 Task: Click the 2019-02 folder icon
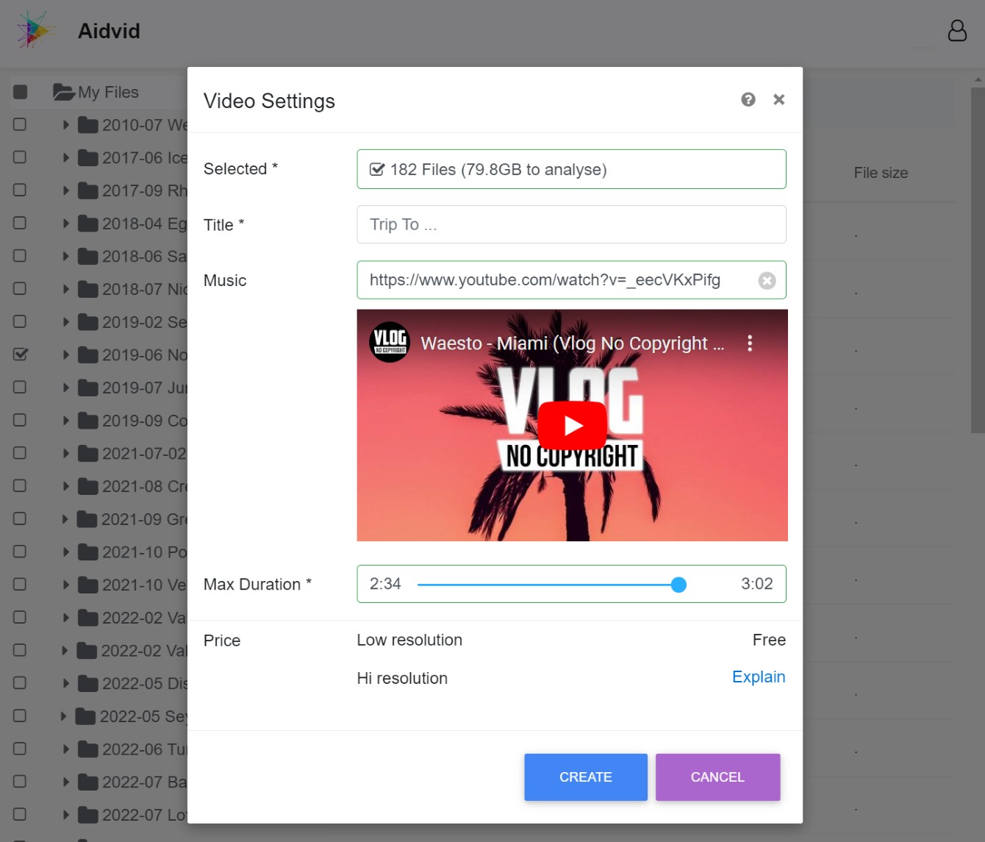pos(88,322)
